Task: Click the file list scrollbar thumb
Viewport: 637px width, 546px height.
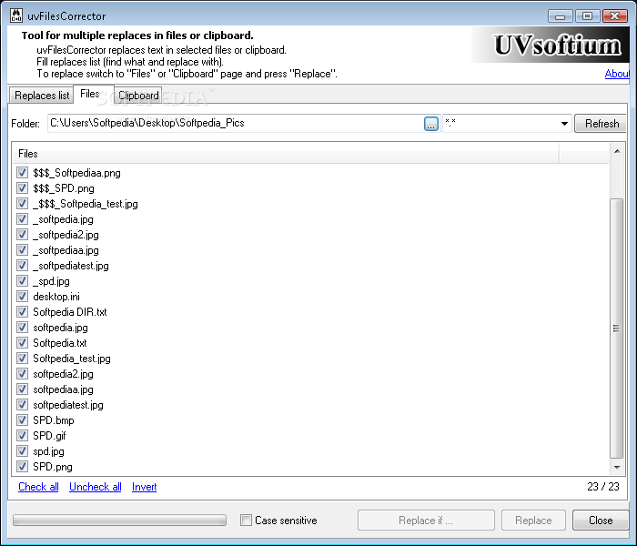Action: [617, 329]
